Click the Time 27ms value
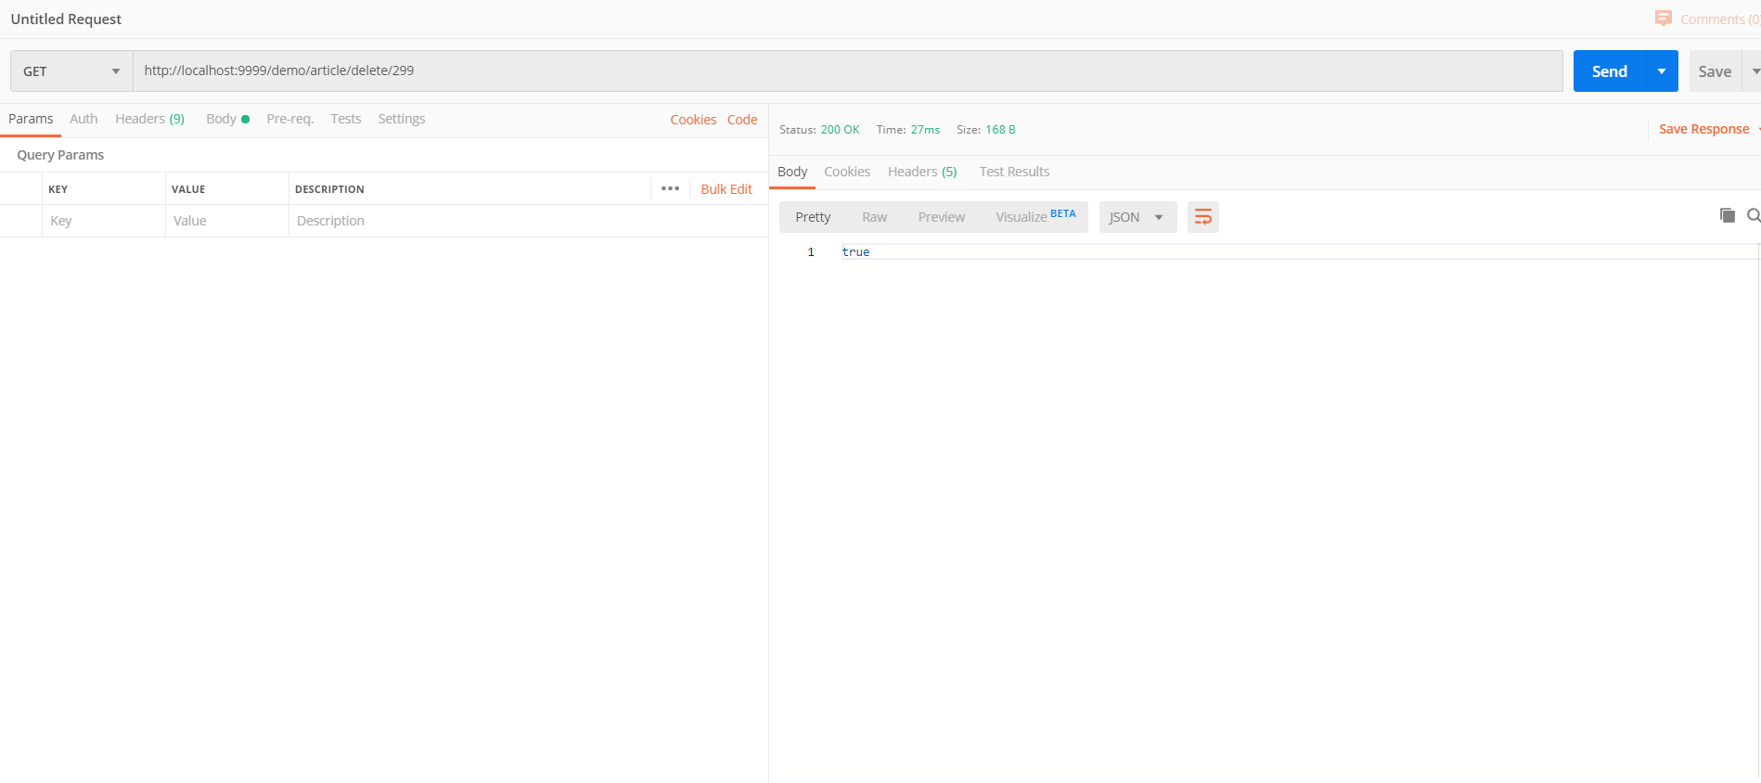1761x783 pixels. [x=925, y=130]
